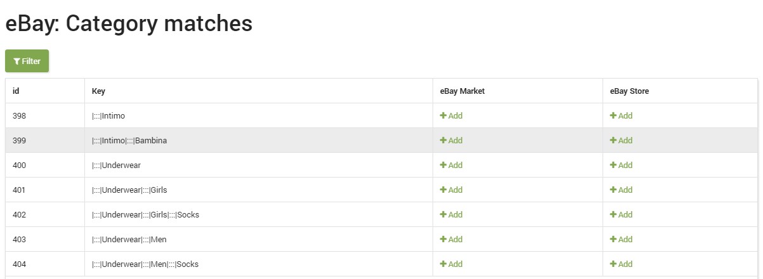763x279 pixels.
Task: Add eBay Market for Men Socks row 404
Action: coord(451,264)
